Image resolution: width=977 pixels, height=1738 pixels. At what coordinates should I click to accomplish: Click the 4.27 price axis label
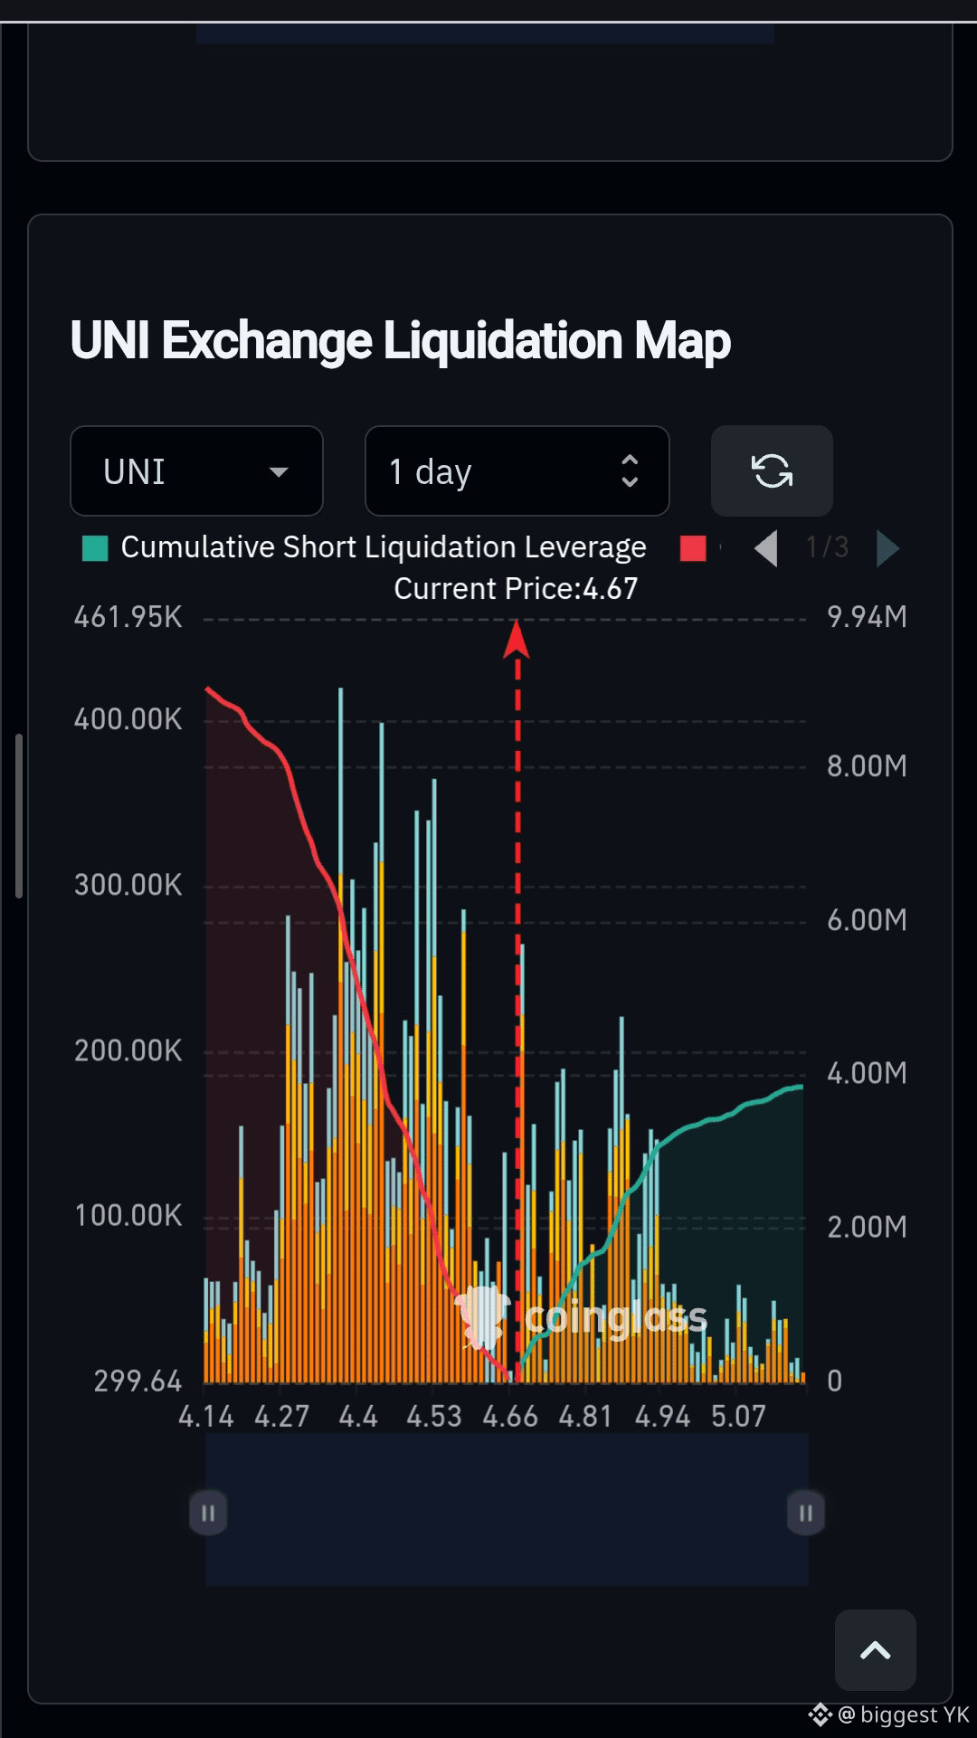tap(281, 1416)
